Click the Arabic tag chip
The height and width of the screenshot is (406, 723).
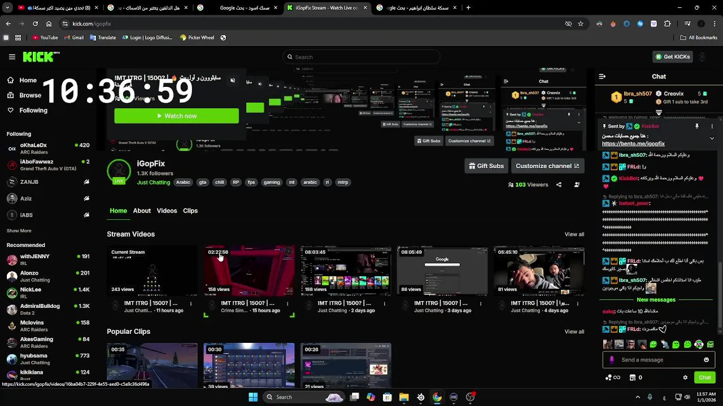[x=183, y=182]
